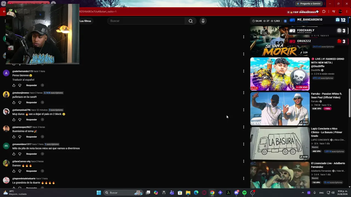Open the ENG language indicator
The image size is (351, 197).
pos(321,193)
